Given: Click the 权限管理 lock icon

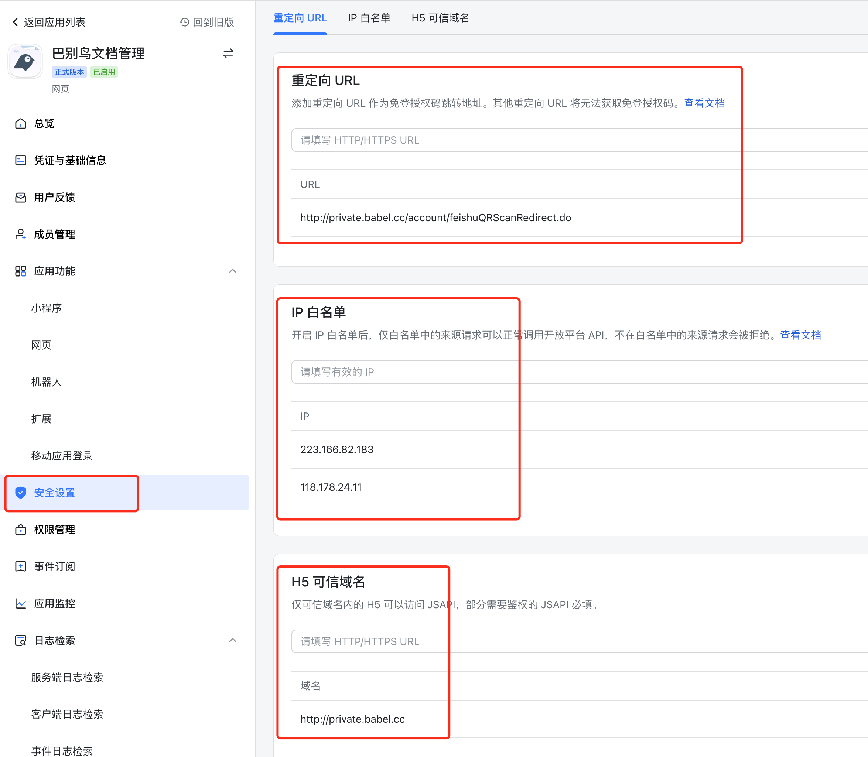Looking at the screenshot, I should (21, 529).
